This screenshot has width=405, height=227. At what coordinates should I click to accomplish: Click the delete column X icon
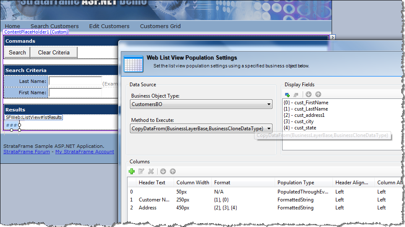(x=151, y=171)
